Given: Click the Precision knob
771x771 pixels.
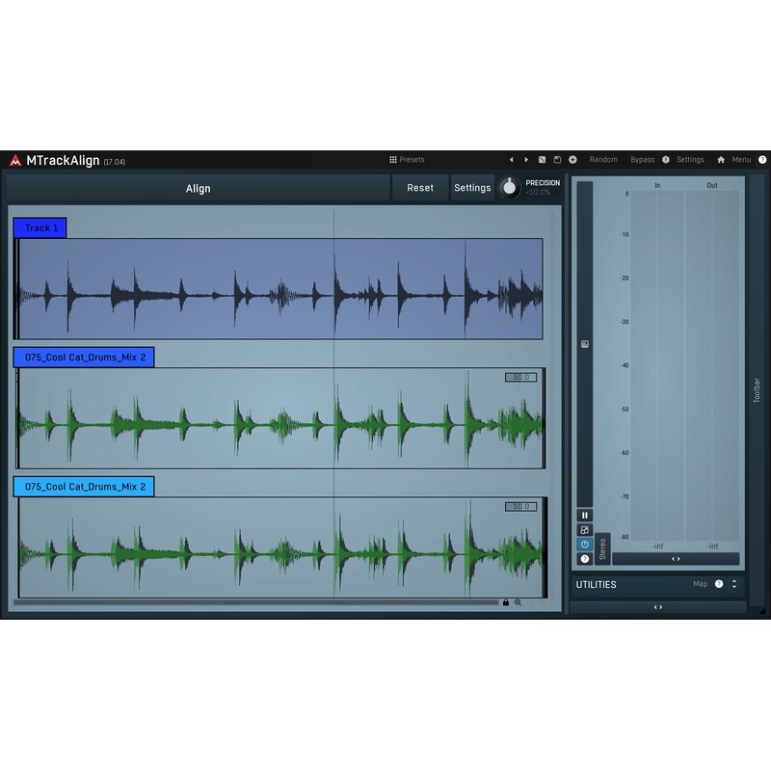Looking at the screenshot, I should tap(510, 187).
